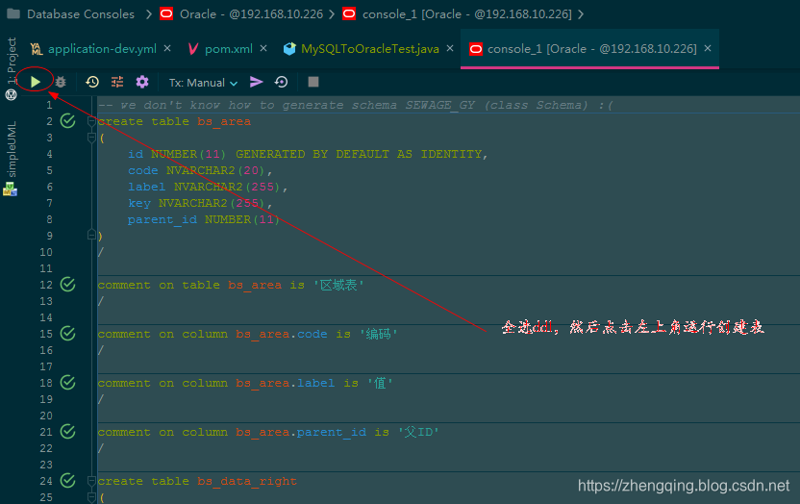
Task: Click 'key NVARCHAR2(255)' on line 7
Action: click(x=196, y=203)
